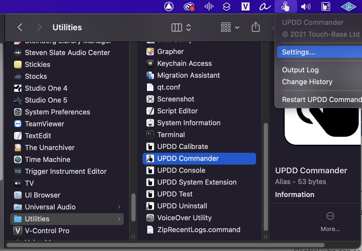Click the Keychain Access icon
The image size is (362, 251).
tap(150, 63)
